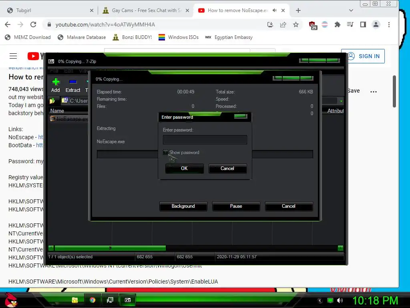This screenshot has width=410, height=308.
Task: Click the youtube.com address bar
Action: click(x=154, y=24)
